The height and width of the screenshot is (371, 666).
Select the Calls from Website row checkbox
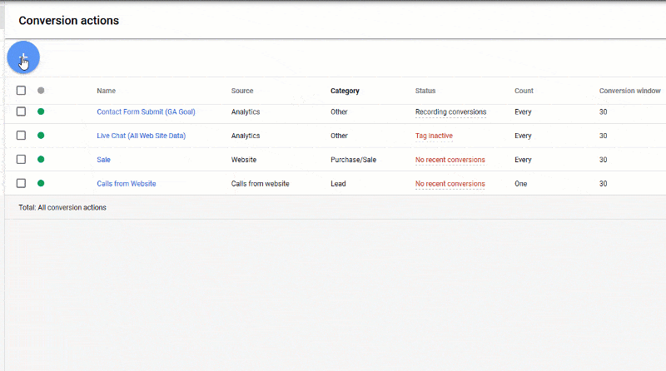click(21, 183)
